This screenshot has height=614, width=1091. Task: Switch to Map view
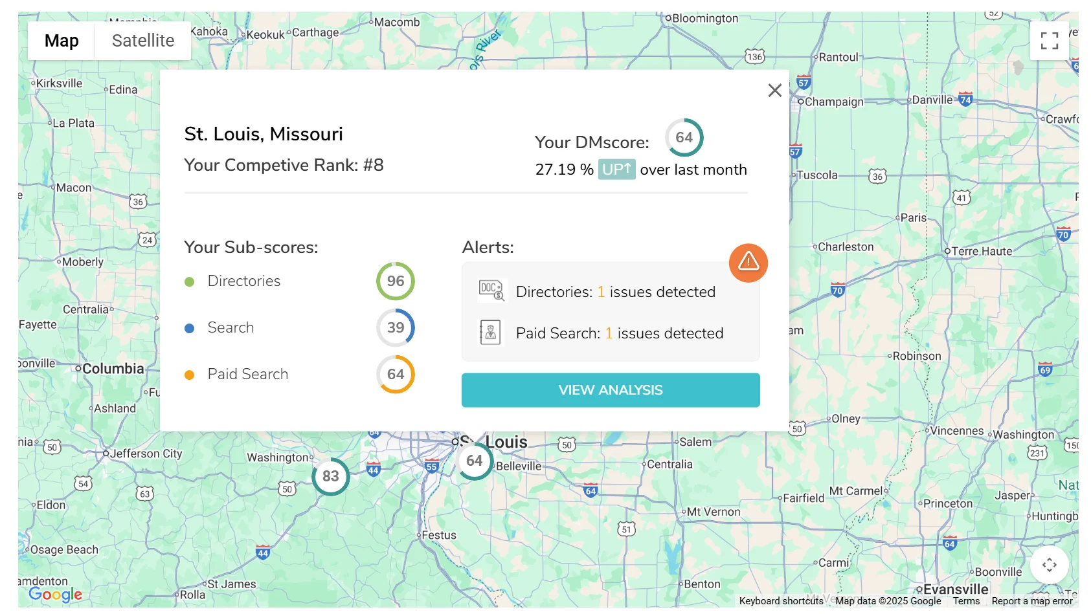(x=62, y=41)
